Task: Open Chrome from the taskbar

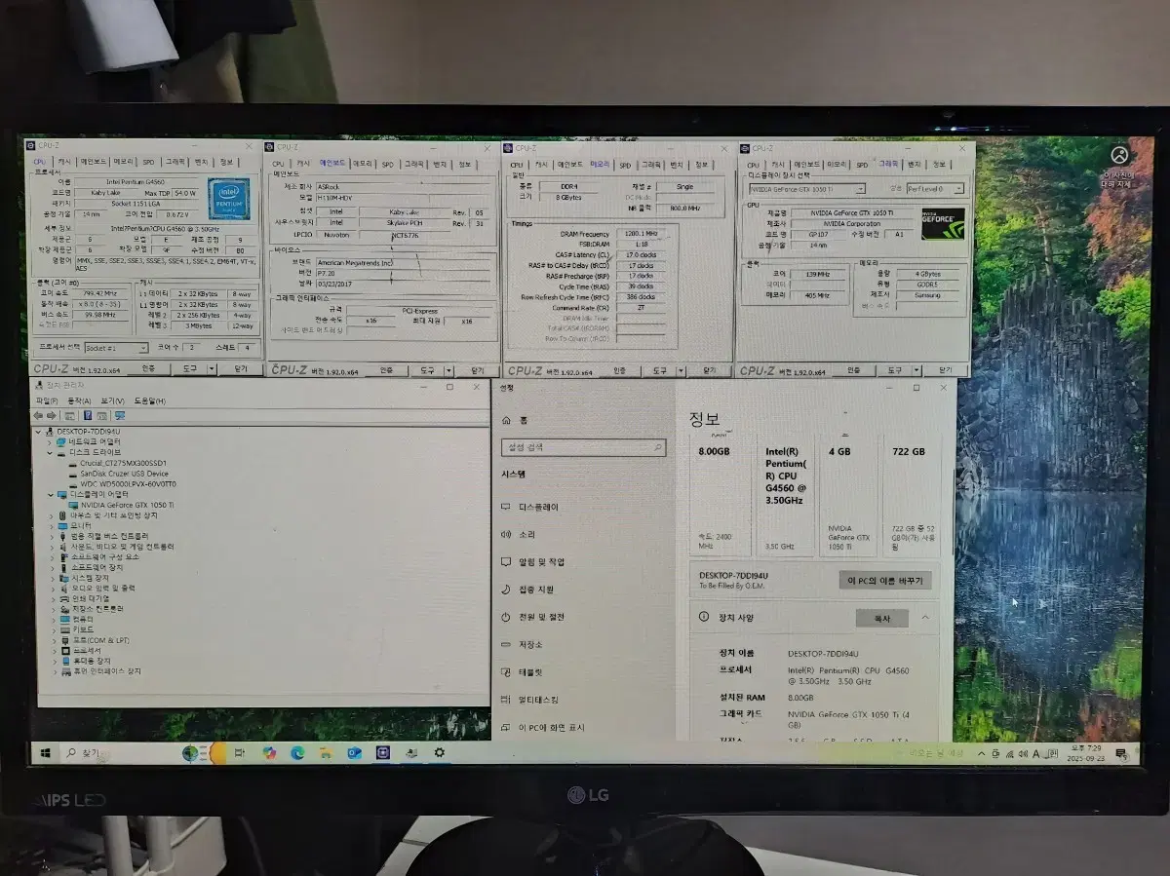Action: click(268, 755)
